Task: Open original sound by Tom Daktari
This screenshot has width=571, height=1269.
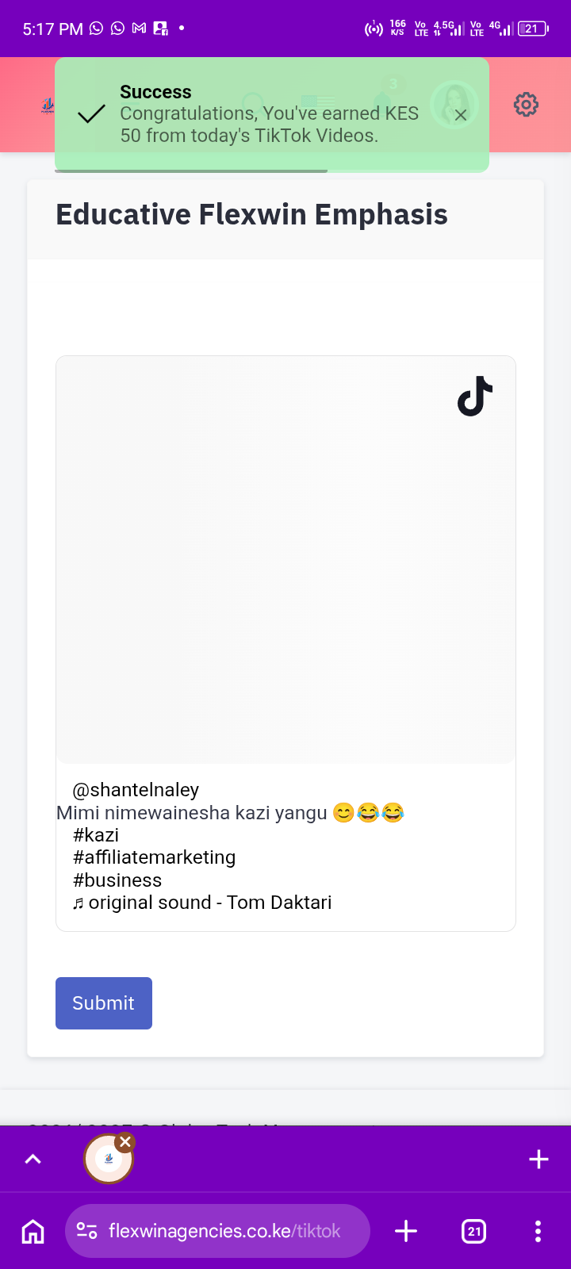Action: click(202, 903)
